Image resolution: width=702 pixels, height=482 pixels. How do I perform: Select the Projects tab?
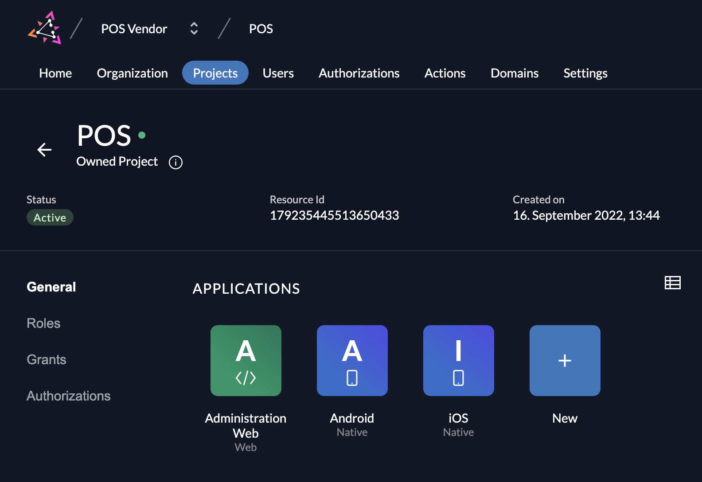(x=215, y=73)
